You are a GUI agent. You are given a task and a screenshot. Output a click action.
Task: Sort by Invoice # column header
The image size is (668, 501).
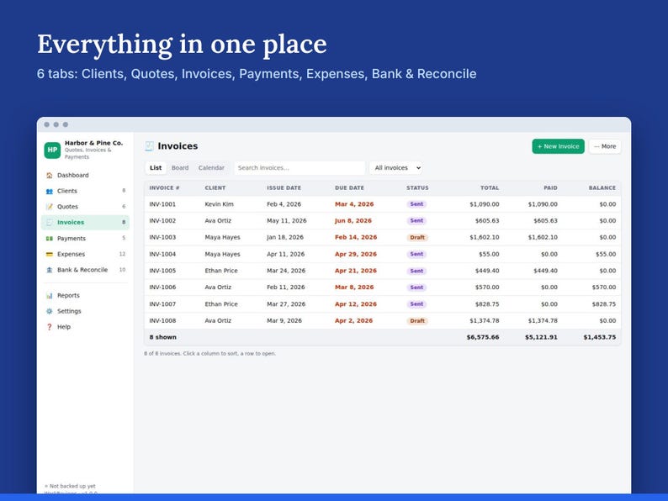coord(164,187)
